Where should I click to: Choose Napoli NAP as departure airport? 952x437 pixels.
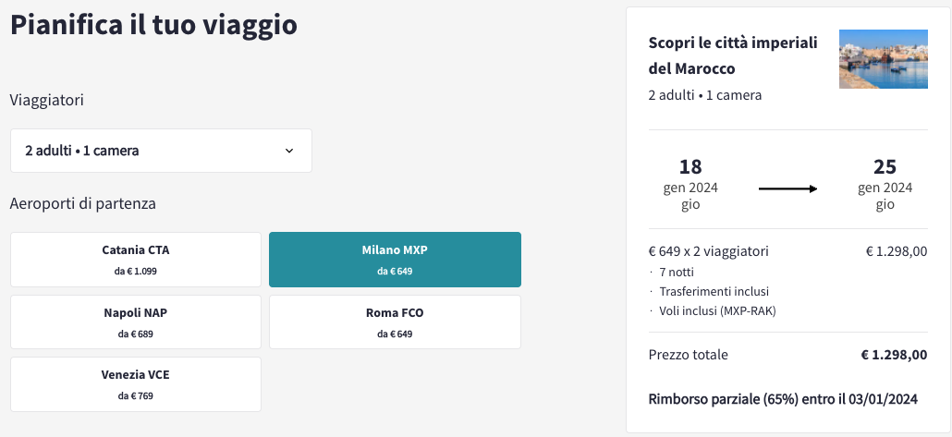click(136, 322)
